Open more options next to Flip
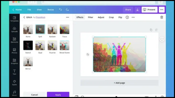Image resolution: width=175 pixels, height=98 pixels. (x=133, y=17)
